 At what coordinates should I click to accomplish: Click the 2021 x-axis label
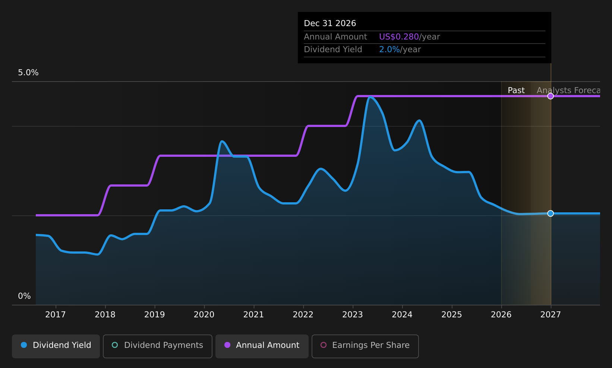point(254,315)
